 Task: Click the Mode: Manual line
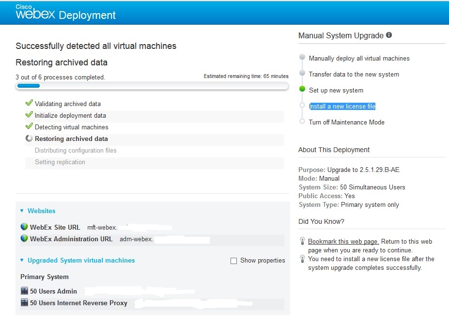point(319,178)
